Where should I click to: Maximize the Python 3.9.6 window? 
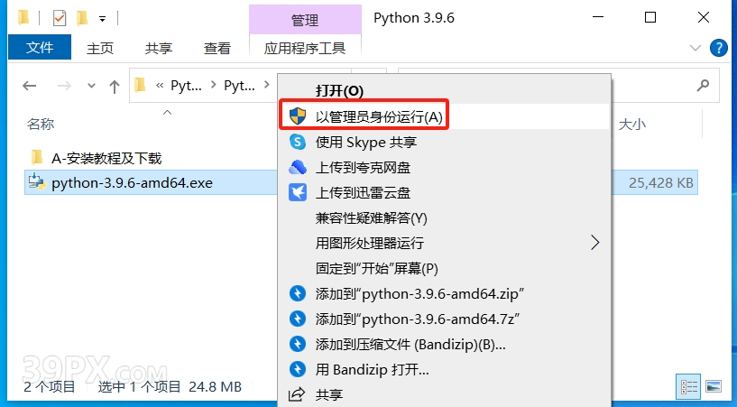point(650,17)
